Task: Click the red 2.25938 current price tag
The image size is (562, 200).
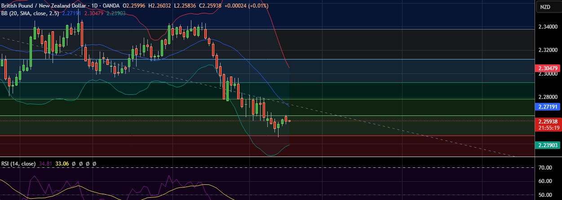Action: tap(548, 121)
